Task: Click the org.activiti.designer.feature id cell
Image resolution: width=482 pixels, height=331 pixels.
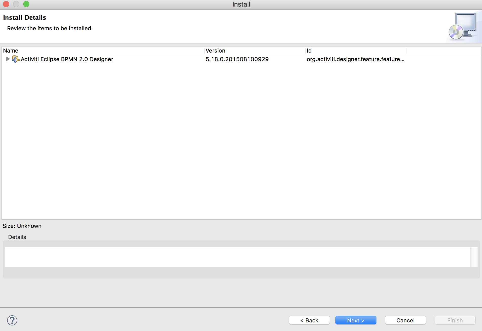Action: [x=355, y=59]
